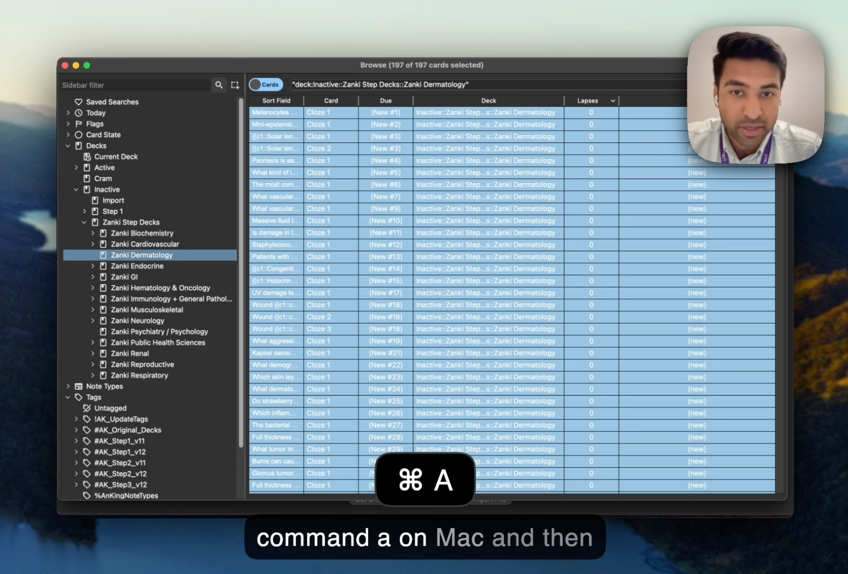Click the Current Deck icon
Viewport: 848px width, 574px height.
tap(87, 157)
